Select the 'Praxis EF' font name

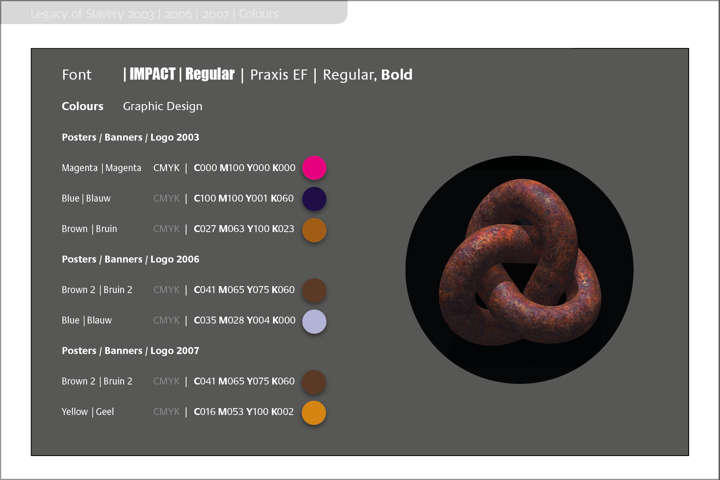pyautogui.click(x=279, y=75)
